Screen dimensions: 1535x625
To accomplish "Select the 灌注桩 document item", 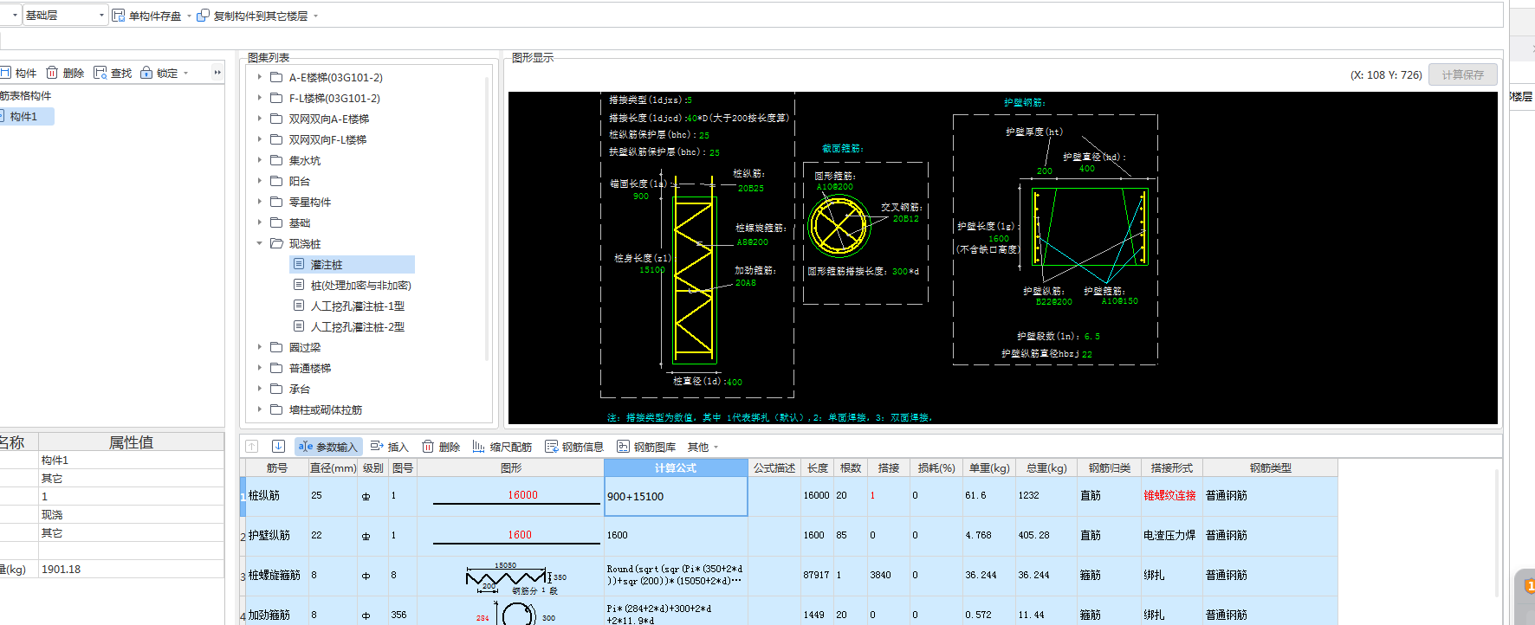I will click(x=352, y=265).
